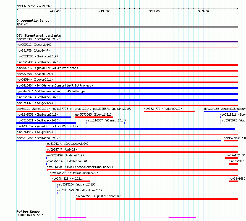Click the nsv6546482 (Sedlazeck2020) variant label
246x221 pixels.
[38, 39]
